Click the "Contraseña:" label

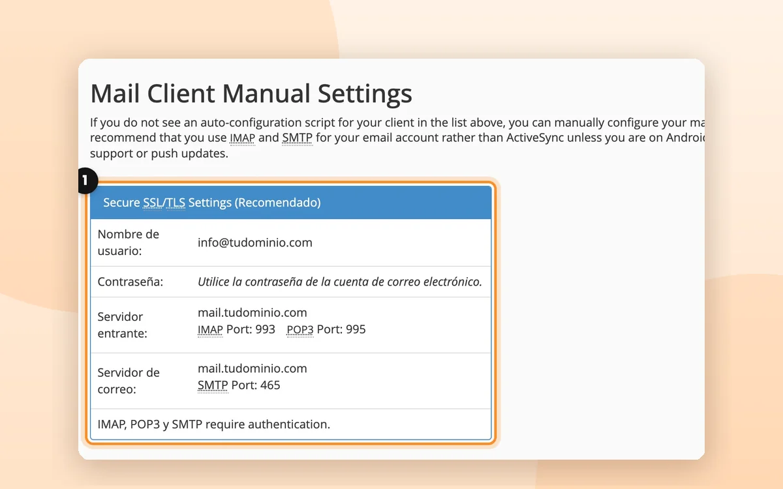[x=130, y=282]
